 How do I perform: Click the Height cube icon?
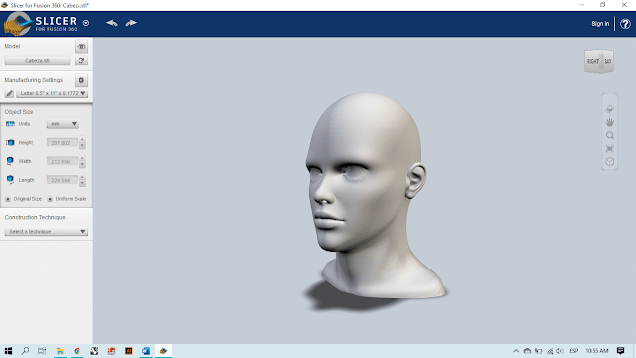tap(10, 143)
